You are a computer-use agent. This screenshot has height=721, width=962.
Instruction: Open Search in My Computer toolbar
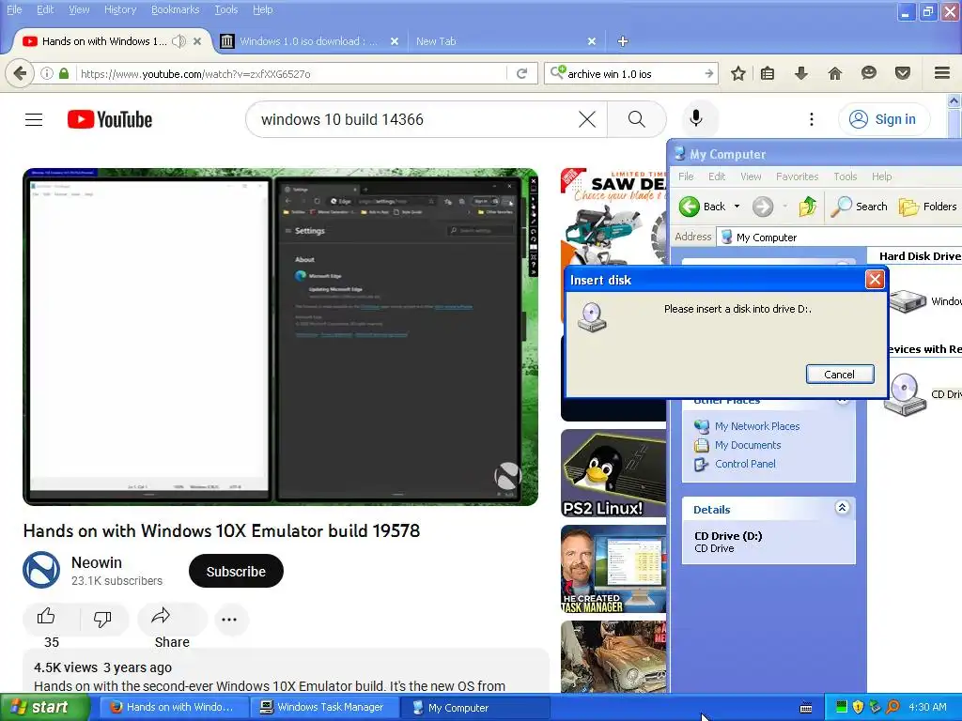[x=859, y=207]
